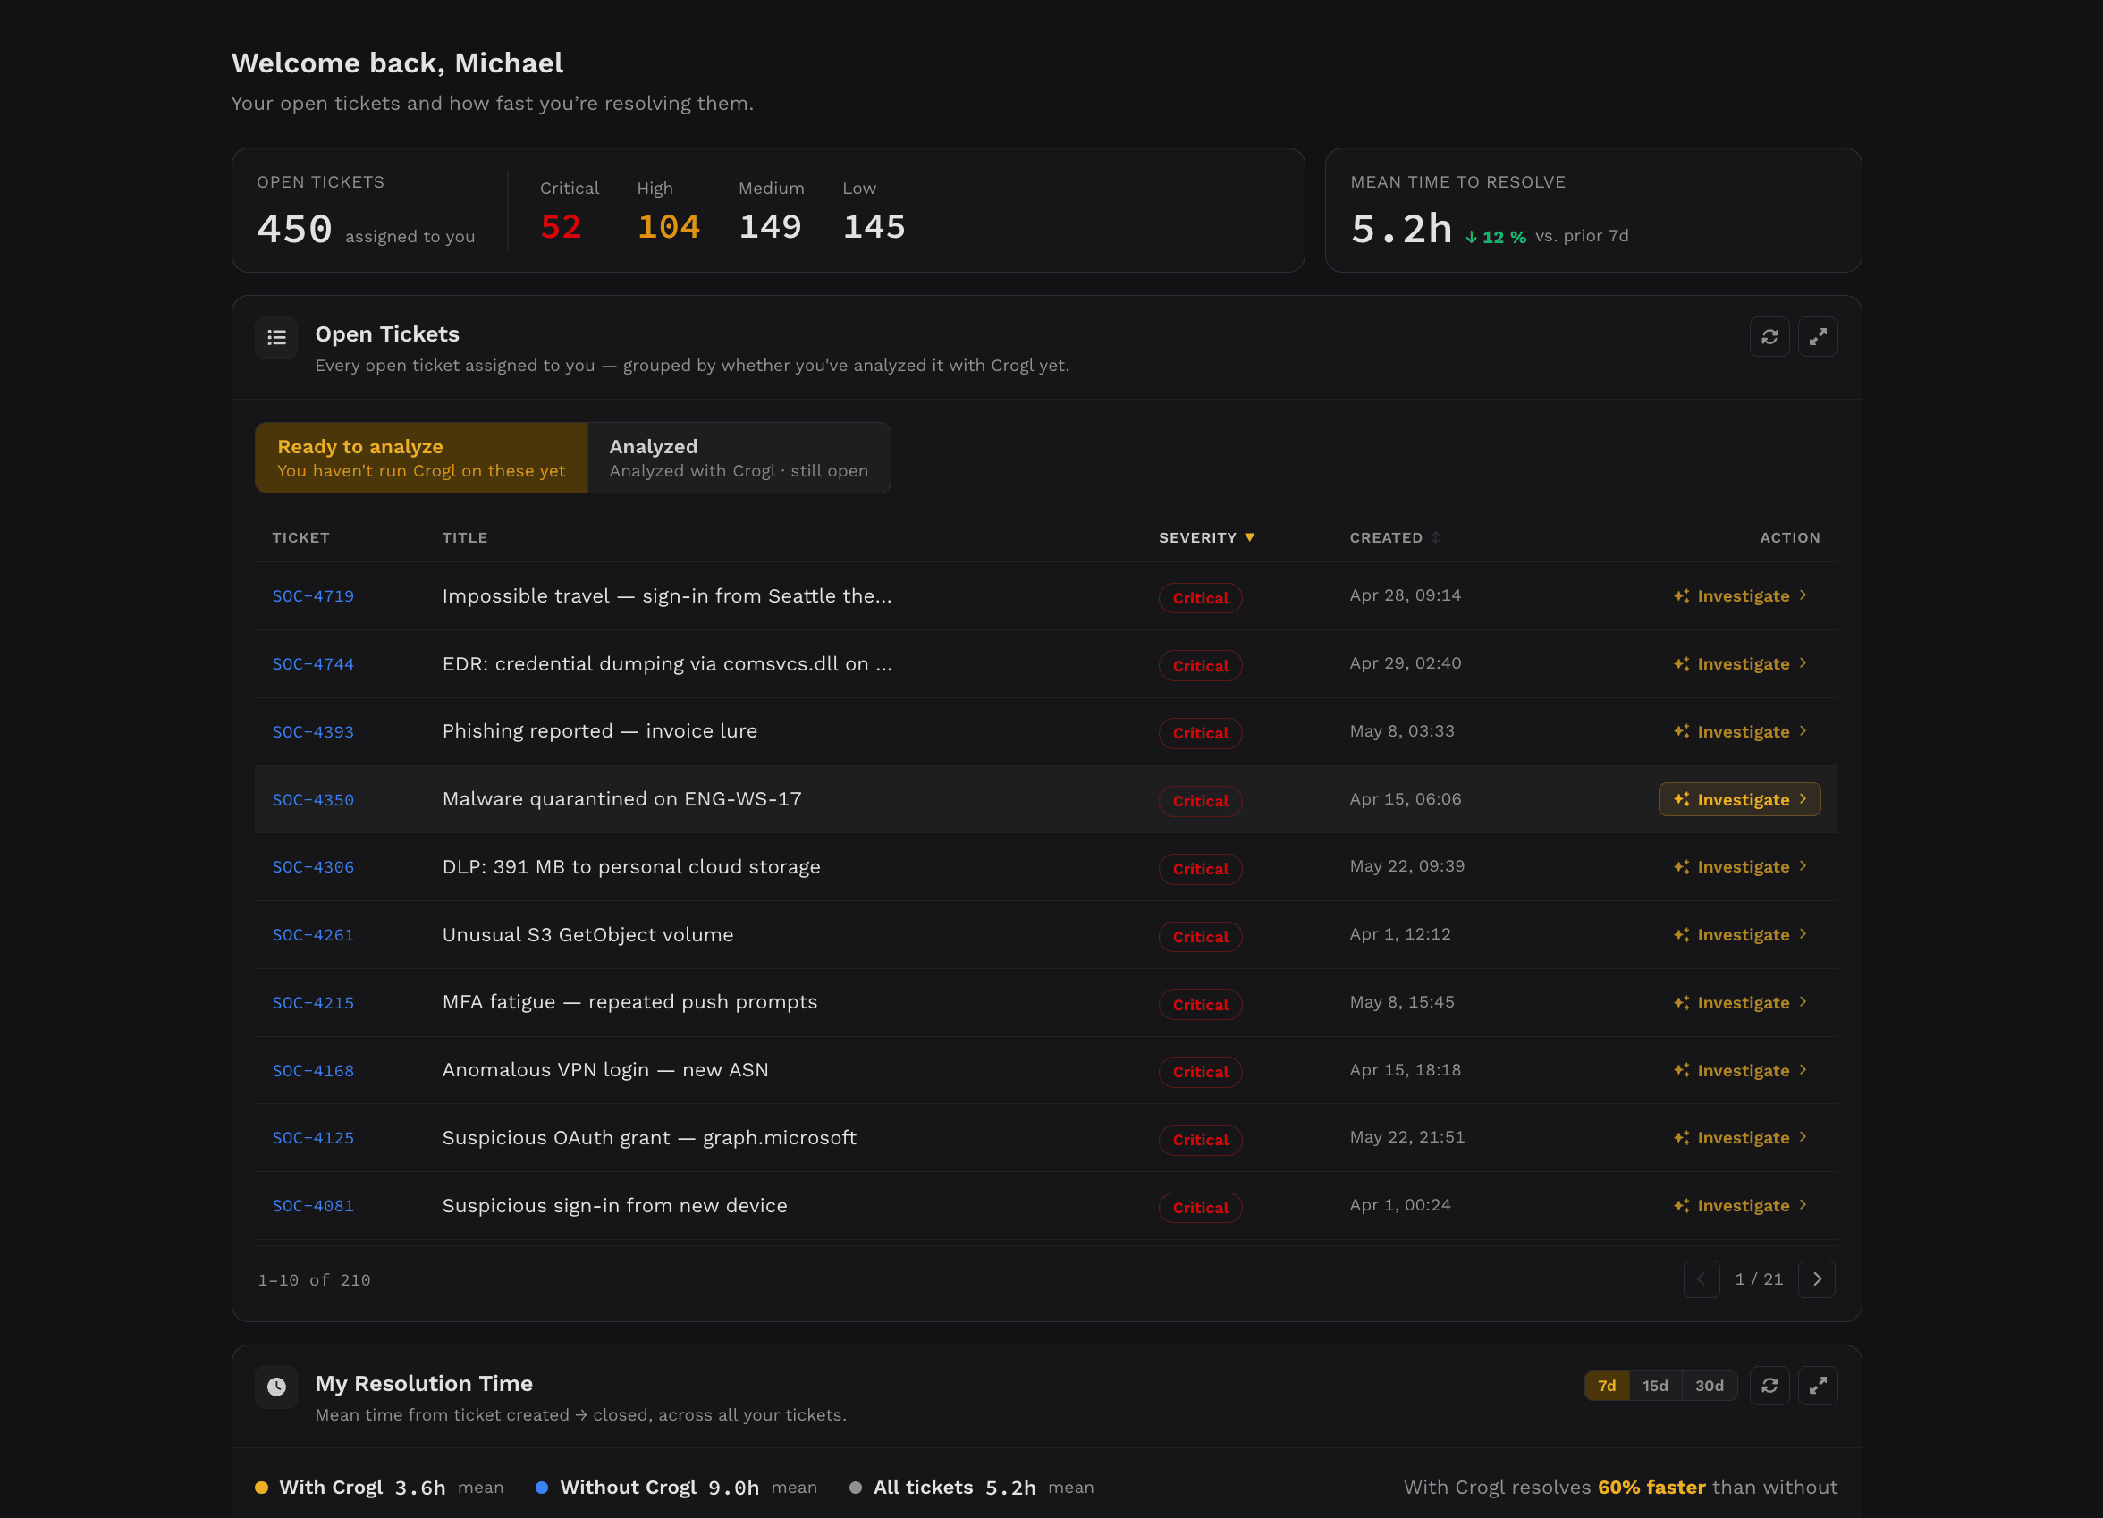Go to next tickets page
2103x1518 pixels.
tap(1817, 1278)
